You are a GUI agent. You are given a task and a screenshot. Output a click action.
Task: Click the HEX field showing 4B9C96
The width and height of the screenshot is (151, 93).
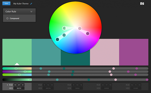coord(48,88)
